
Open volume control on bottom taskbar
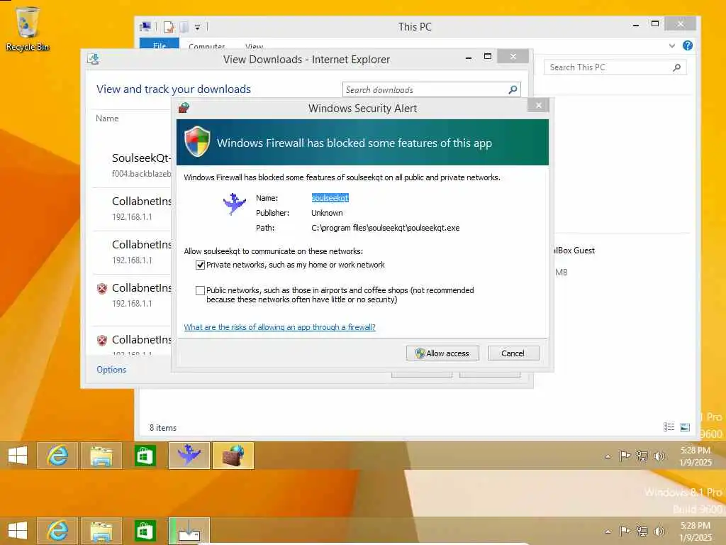[659, 531]
